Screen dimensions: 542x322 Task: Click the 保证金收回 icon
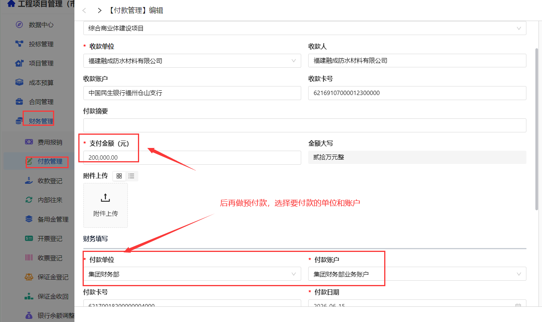(x=29, y=296)
